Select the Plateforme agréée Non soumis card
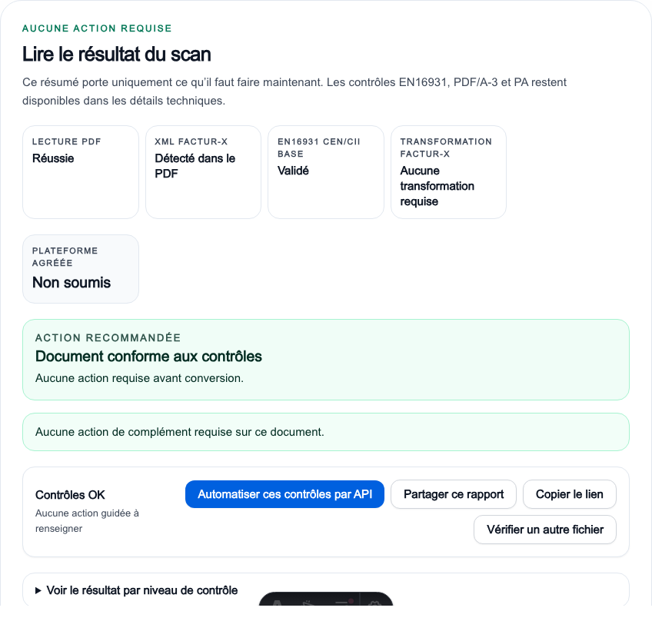Viewport: 652px width, 631px height. coord(81,269)
